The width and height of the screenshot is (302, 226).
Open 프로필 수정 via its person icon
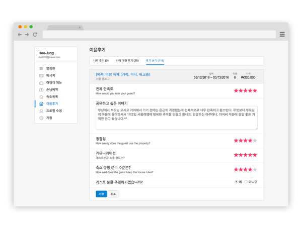coord(41,111)
